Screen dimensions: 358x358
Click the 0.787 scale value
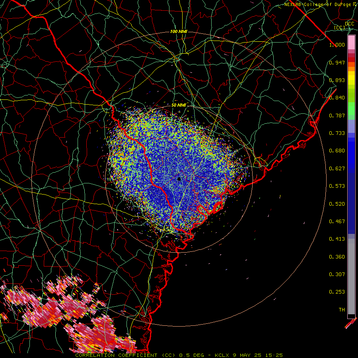tap(337, 115)
